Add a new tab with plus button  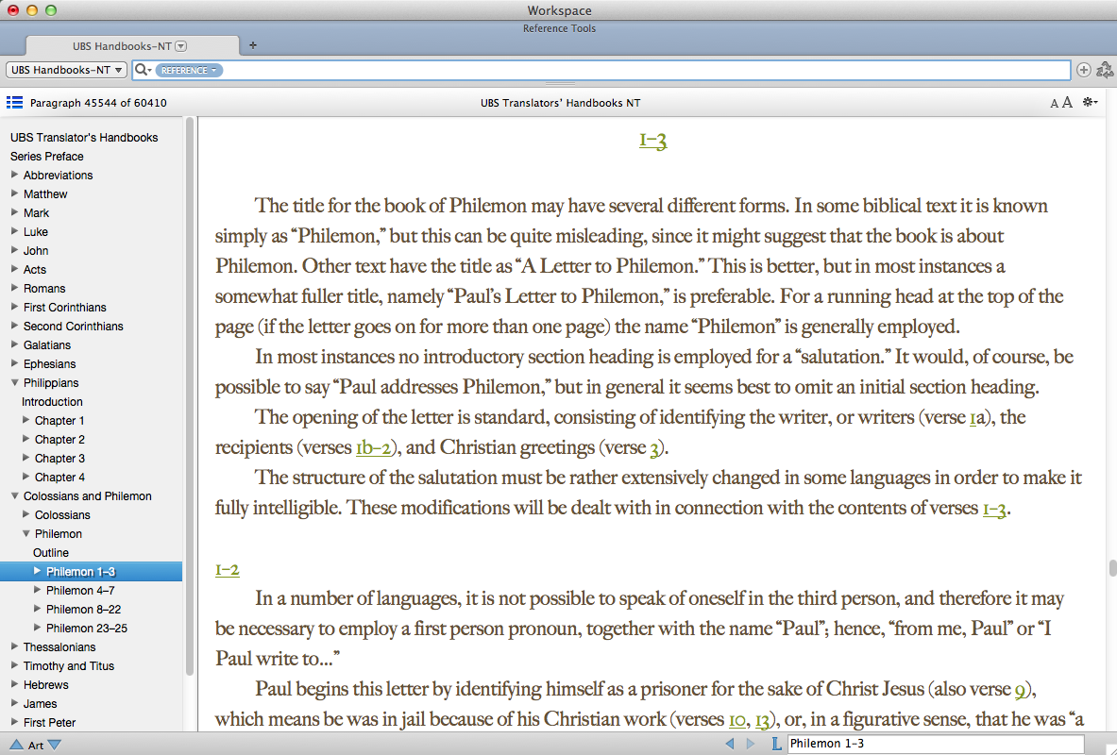tap(252, 45)
